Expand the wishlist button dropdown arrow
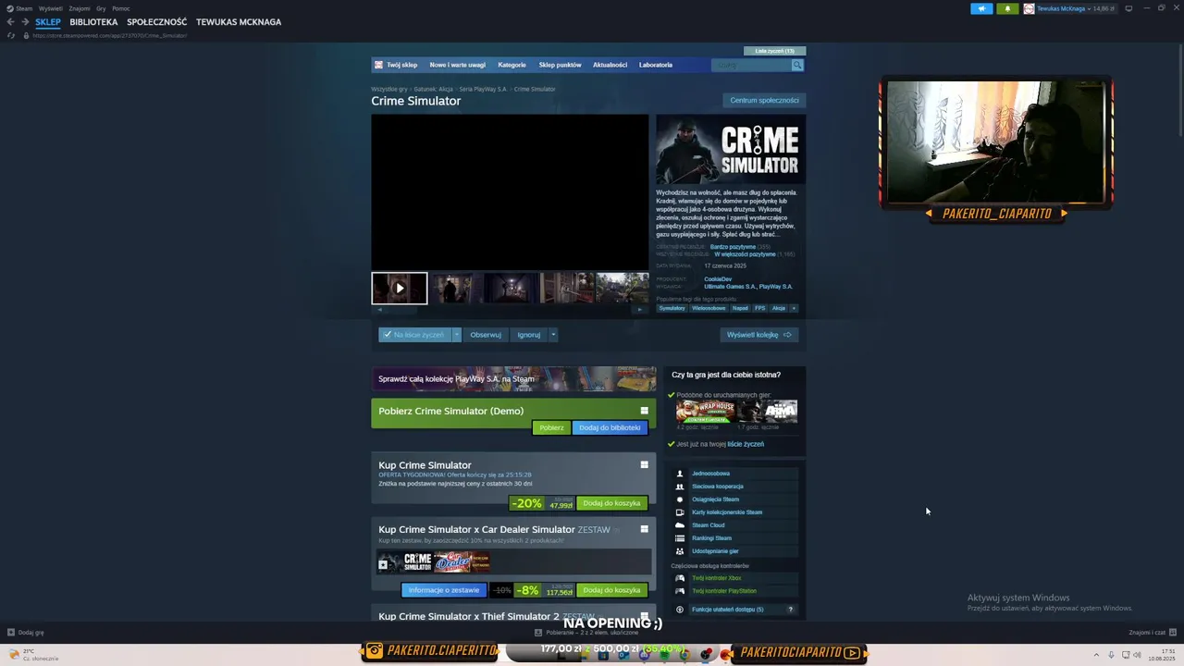The height and width of the screenshot is (666, 1184). pyautogui.click(x=456, y=335)
